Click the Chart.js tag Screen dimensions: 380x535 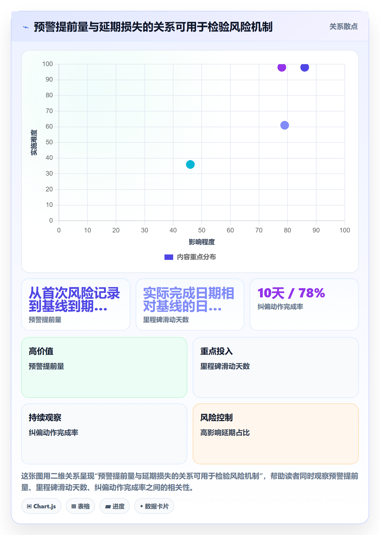(41, 506)
